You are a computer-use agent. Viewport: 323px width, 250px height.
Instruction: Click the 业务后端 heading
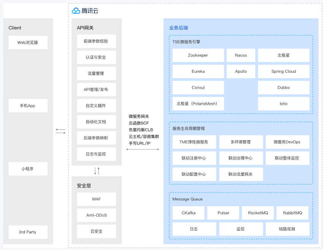coord(179,28)
